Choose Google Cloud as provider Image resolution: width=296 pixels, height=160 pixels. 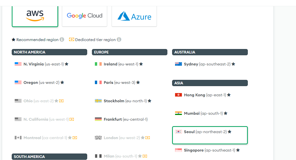[85, 16]
